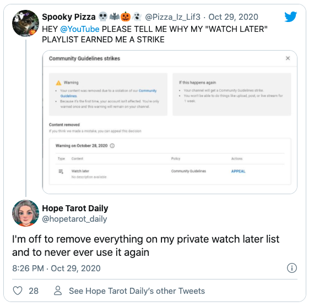Click the yellow Warning triangle icon
Viewport: 314px width, 307px height.
pyautogui.click(x=58, y=83)
